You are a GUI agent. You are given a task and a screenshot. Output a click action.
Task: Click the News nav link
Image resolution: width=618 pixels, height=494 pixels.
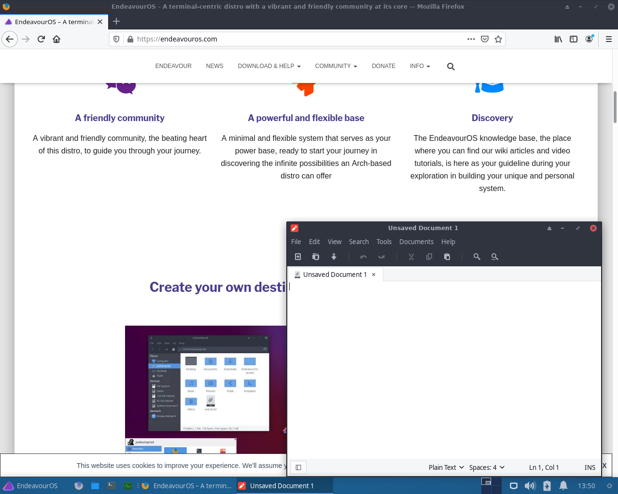(x=214, y=66)
